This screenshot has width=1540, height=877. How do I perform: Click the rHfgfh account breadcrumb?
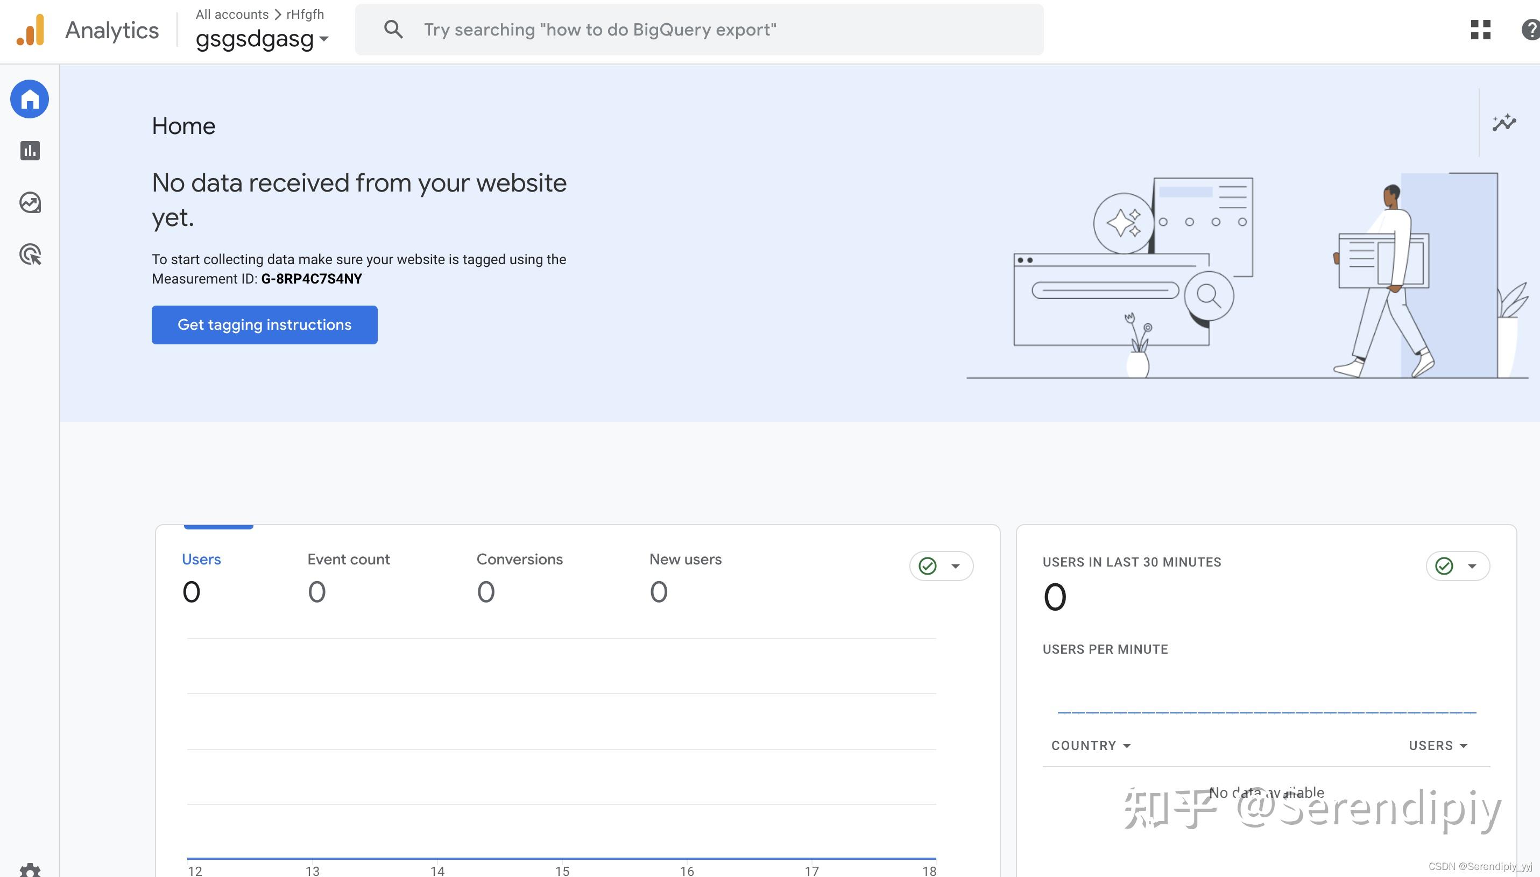[305, 14]
